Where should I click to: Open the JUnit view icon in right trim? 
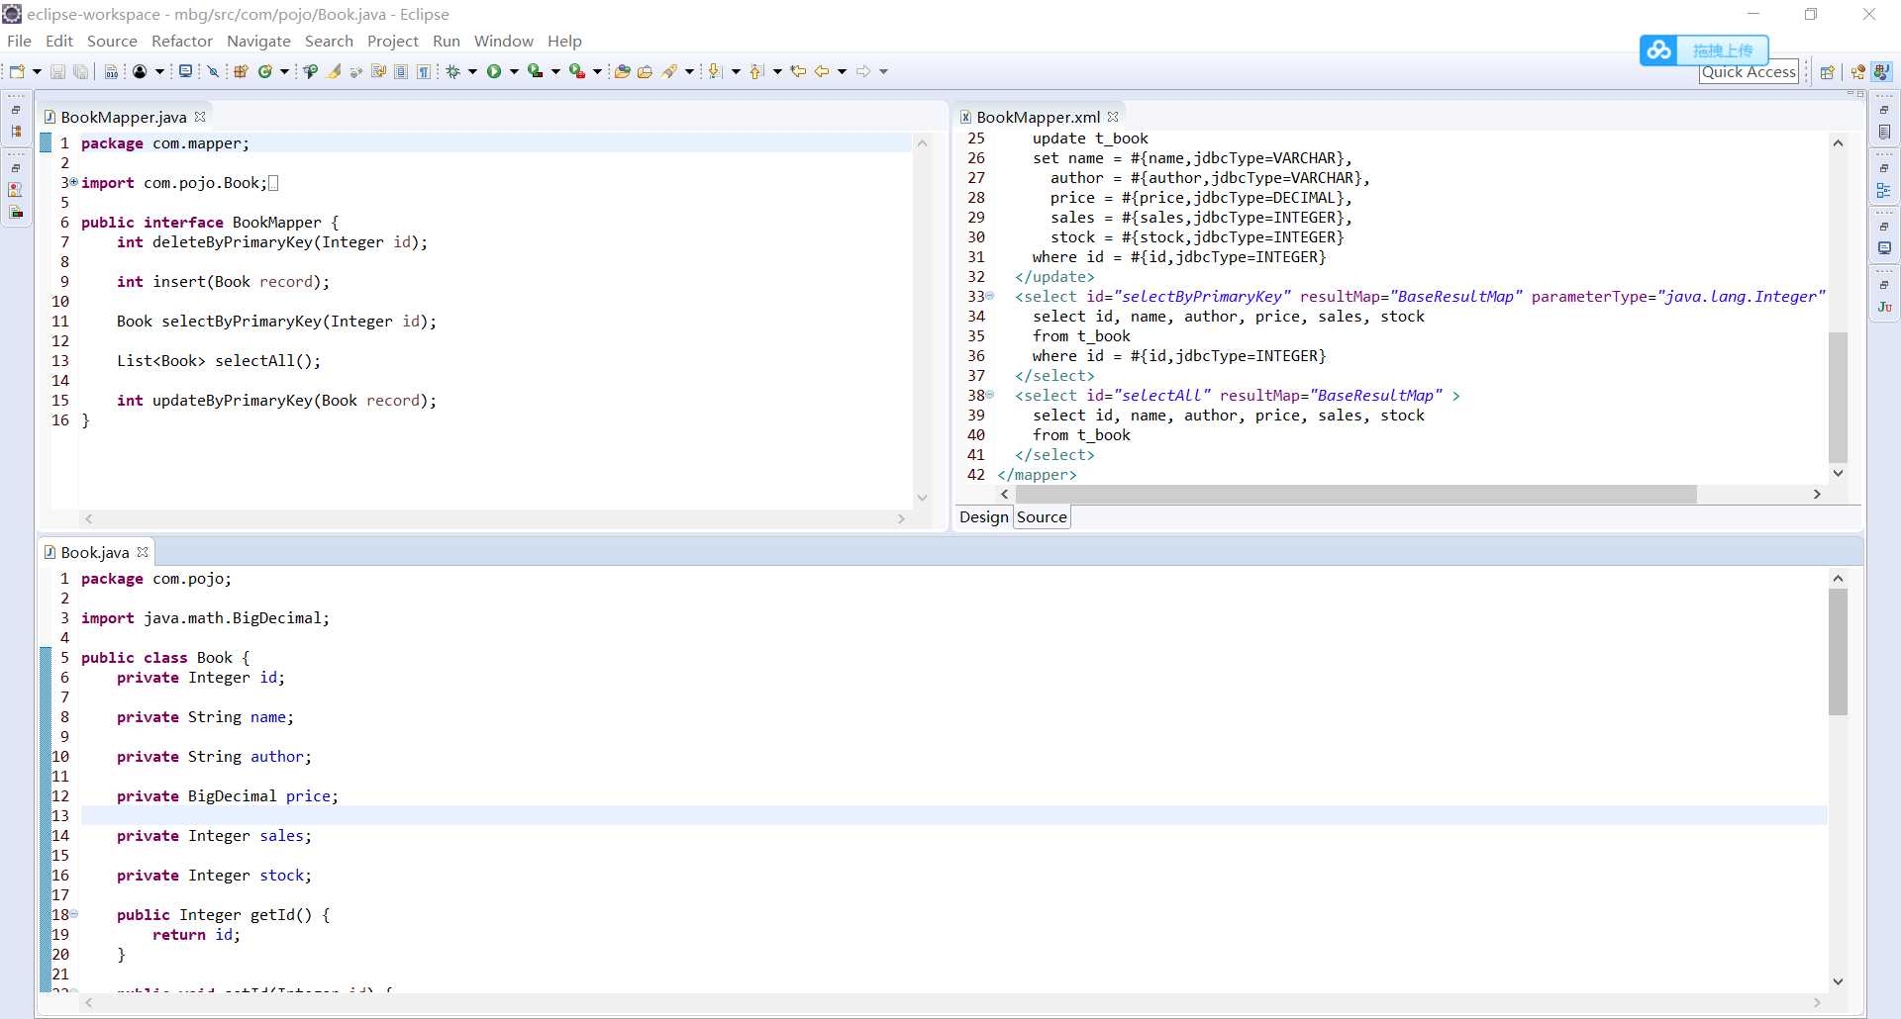[x=1884, y=307]
